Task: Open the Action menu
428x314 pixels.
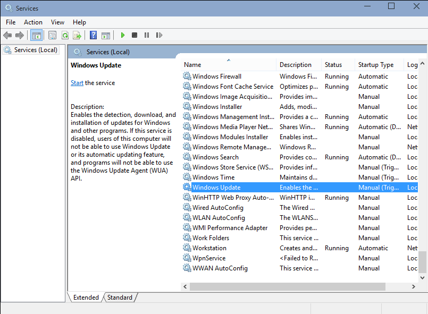Action: coord(33,22)
